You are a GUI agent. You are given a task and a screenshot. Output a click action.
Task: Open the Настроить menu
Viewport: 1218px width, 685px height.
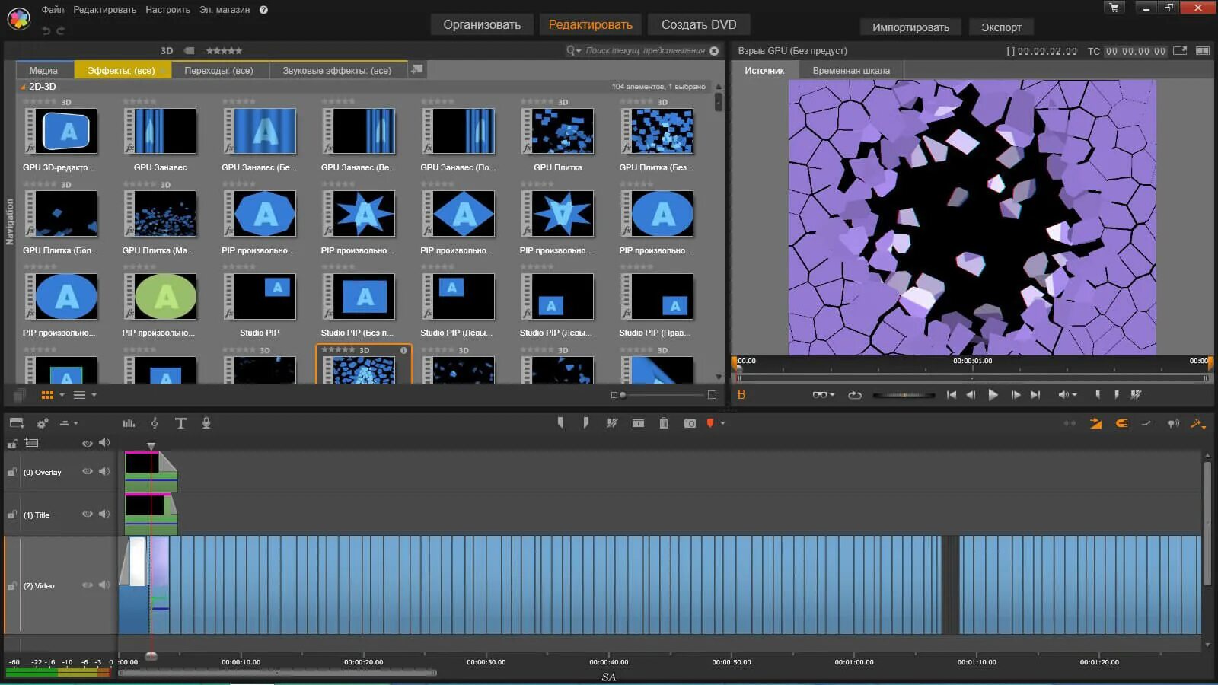click(167, 10)
